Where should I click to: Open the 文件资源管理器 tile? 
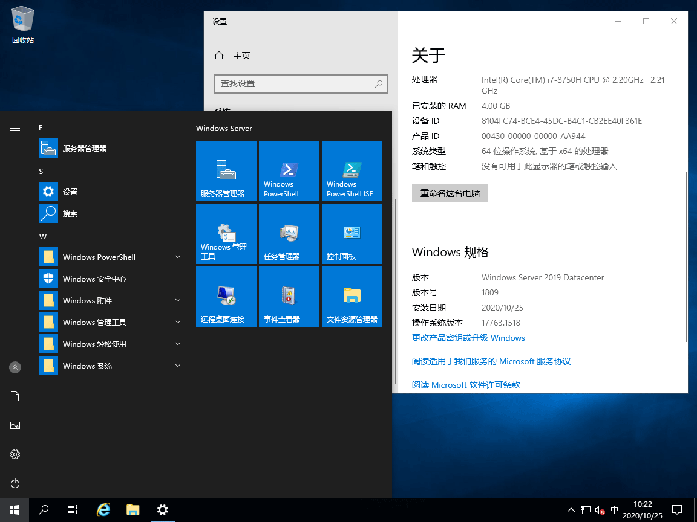[x=352, y=297]
